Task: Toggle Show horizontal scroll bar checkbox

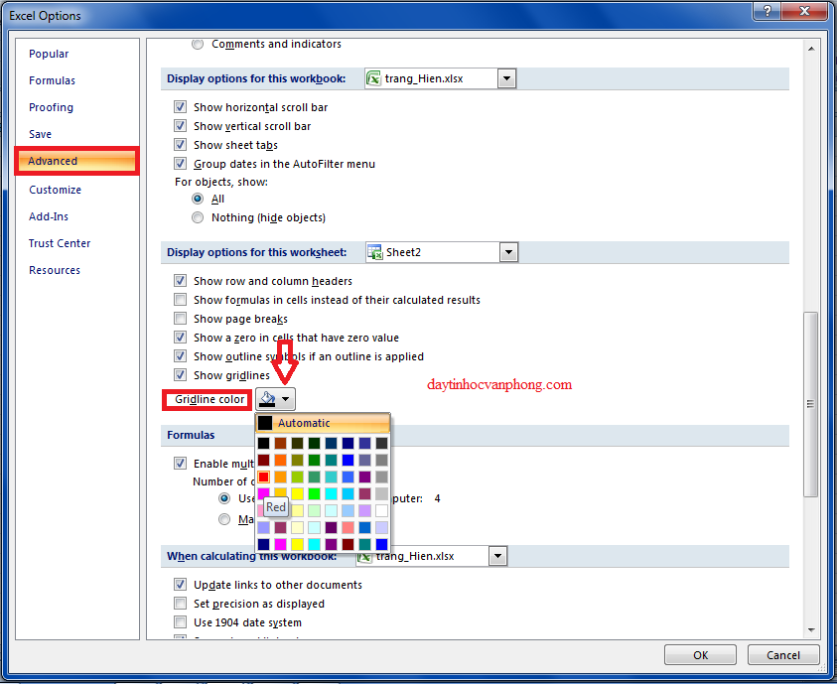Action: [x=181, y=107]
